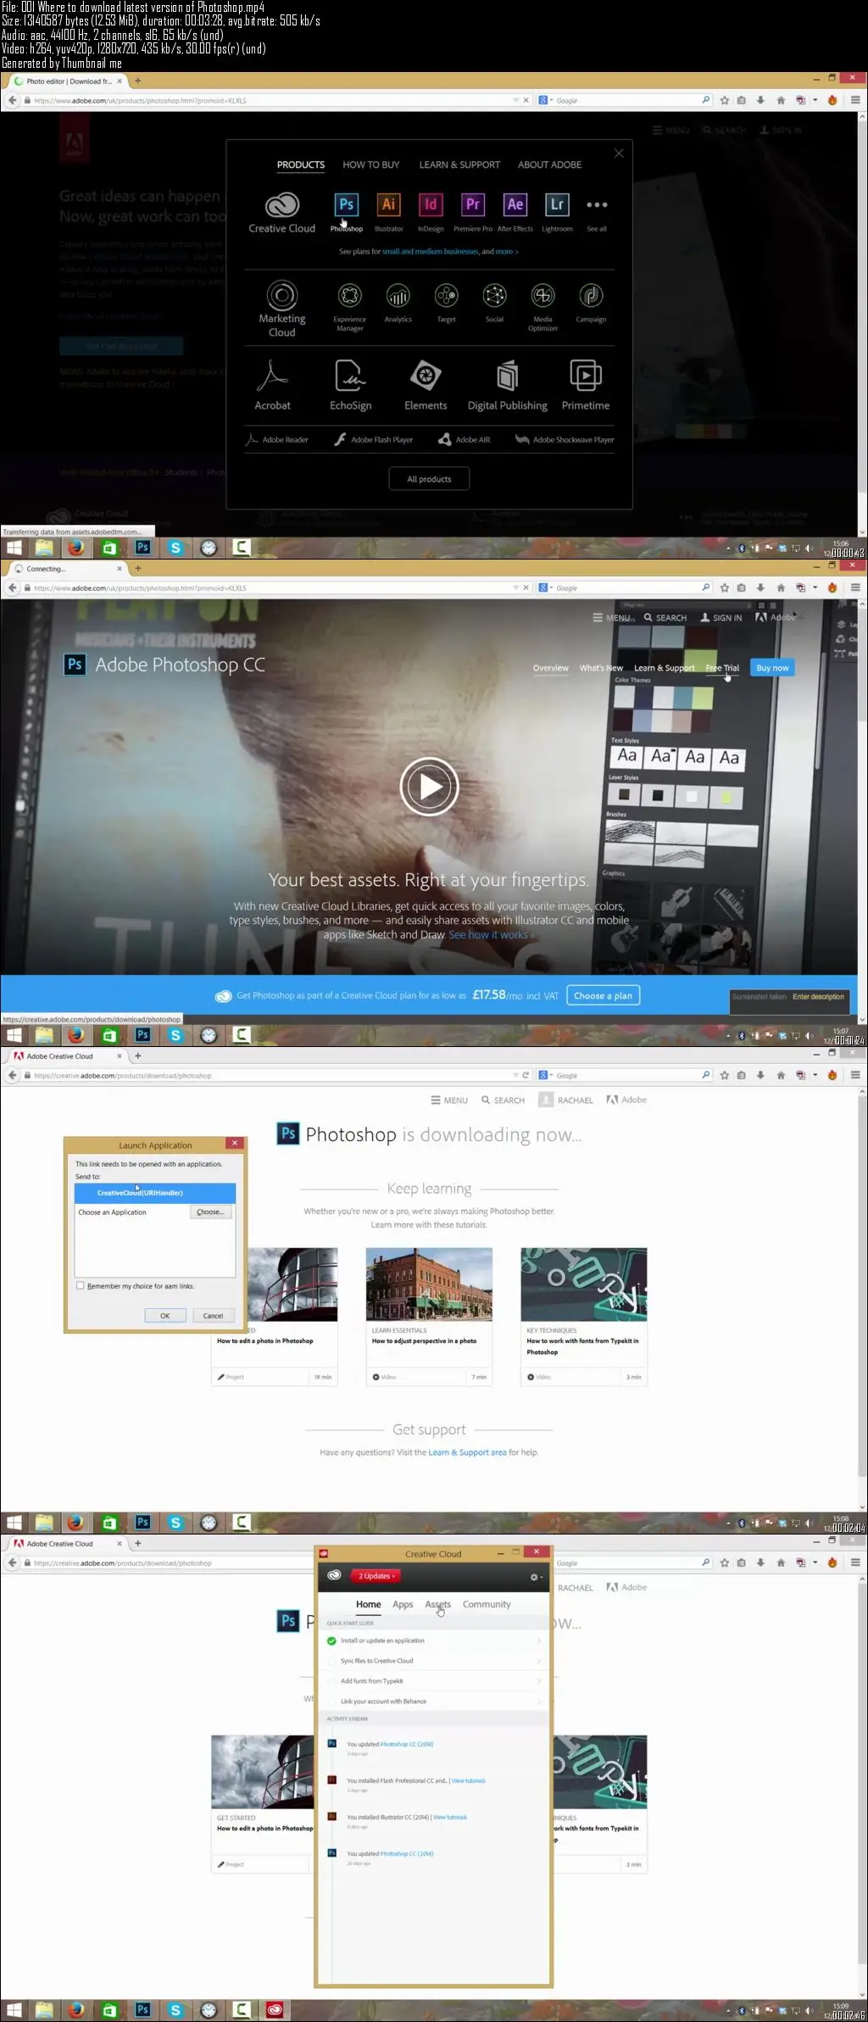Expand the Add fonts from Typekit chevron

pos(539,1681)
